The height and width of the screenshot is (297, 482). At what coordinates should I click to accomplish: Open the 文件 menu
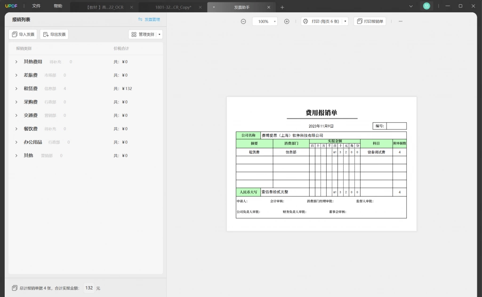[x=36, y=6]
